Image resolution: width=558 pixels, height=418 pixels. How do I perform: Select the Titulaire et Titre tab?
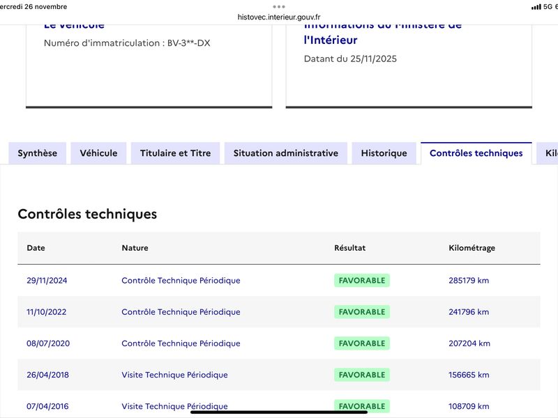click(175, 153)
